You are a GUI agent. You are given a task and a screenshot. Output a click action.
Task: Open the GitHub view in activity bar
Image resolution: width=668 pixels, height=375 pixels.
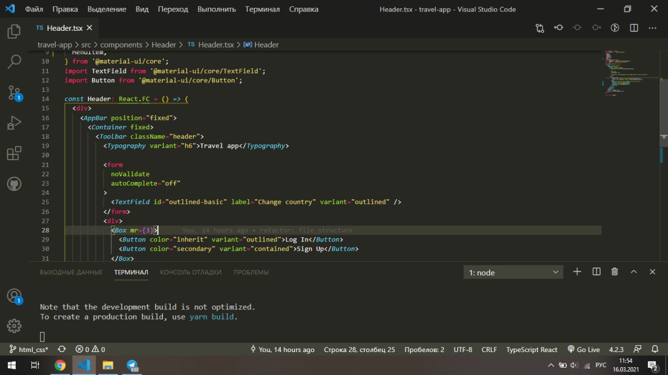tap(14, 184)
